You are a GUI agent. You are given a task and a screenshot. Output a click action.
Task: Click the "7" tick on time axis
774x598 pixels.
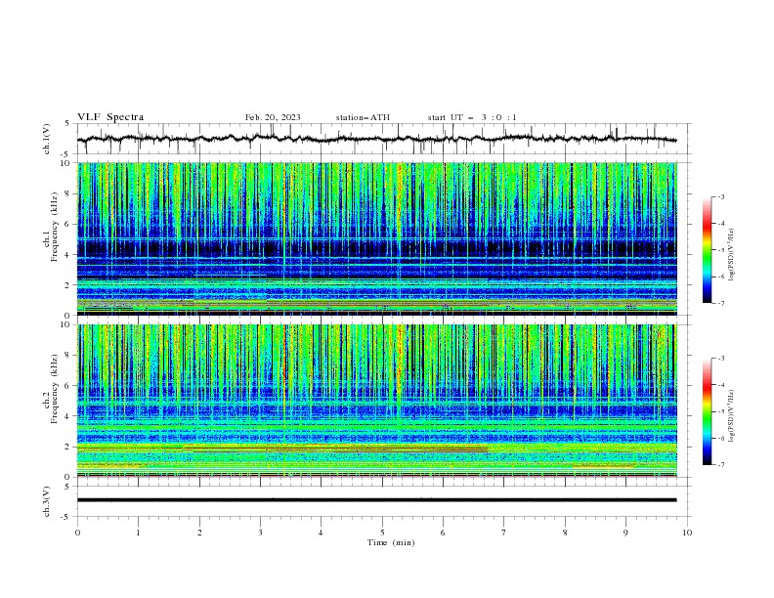[x=504, y=533]
